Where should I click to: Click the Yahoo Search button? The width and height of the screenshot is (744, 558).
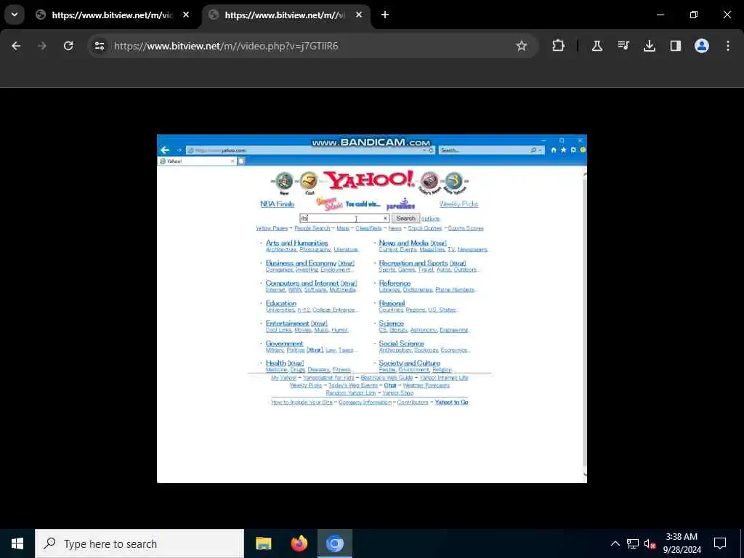coord(405,218)
